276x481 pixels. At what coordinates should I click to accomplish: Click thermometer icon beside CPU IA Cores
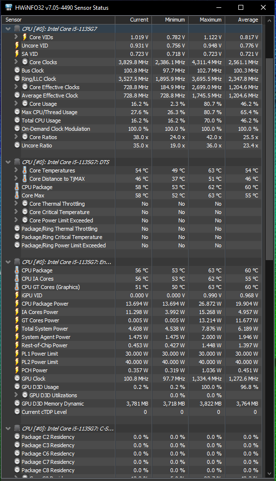(x=17, y=279)
